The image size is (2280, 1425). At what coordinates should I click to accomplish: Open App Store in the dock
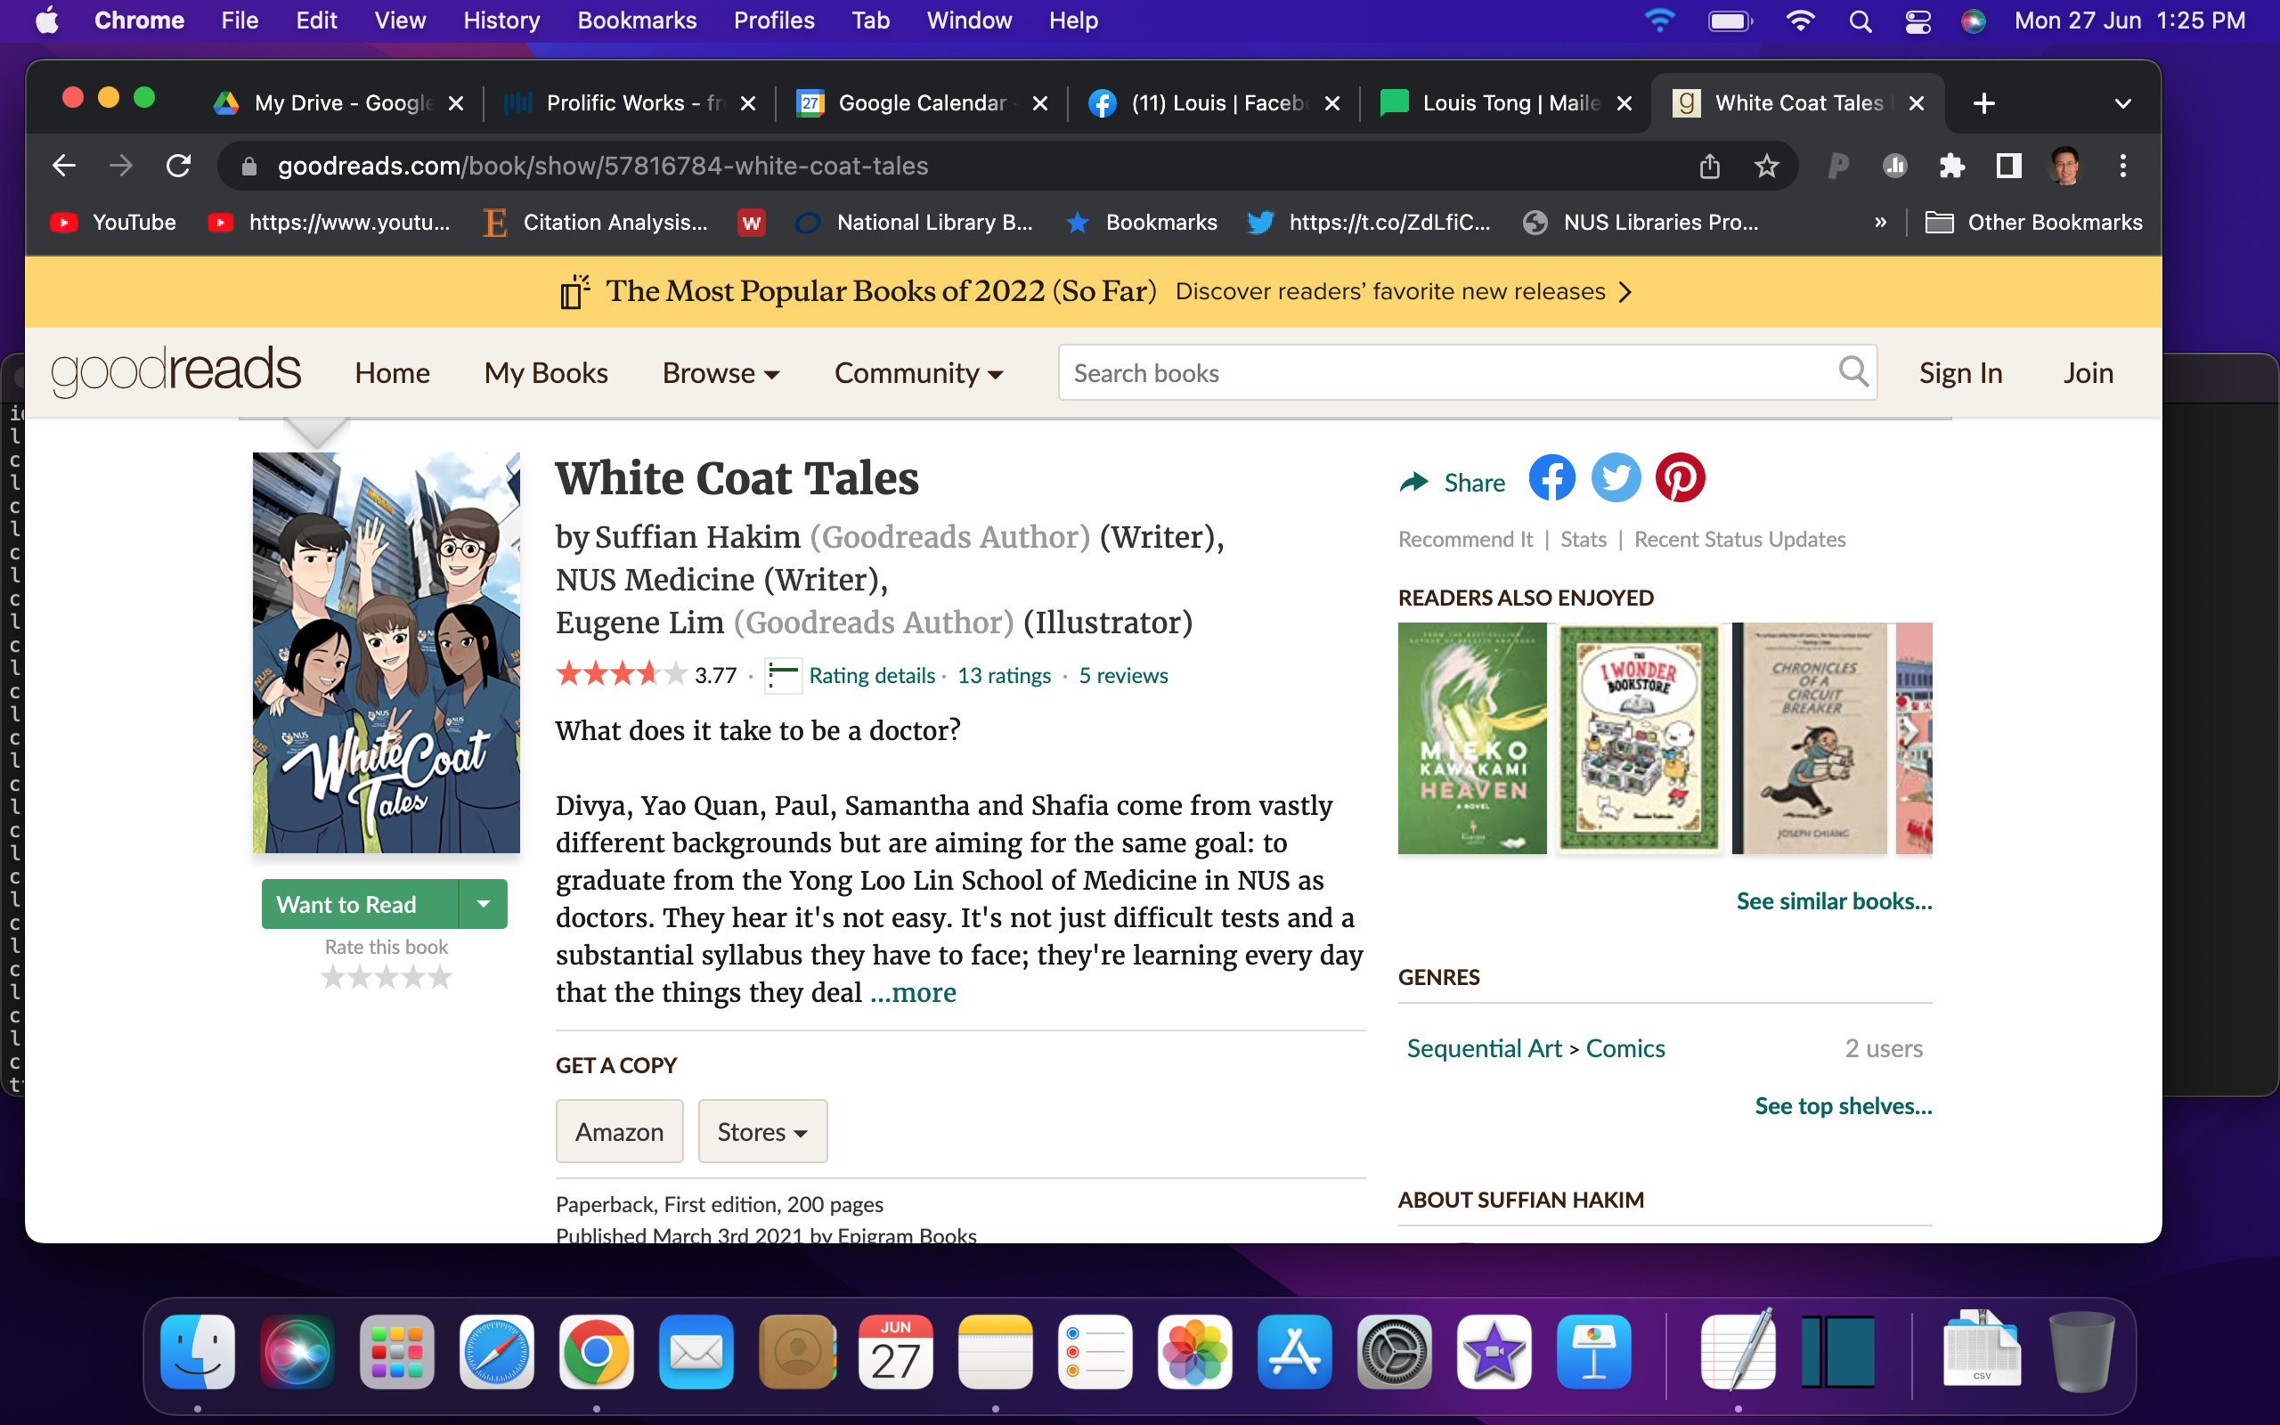click(1294, 1351)
